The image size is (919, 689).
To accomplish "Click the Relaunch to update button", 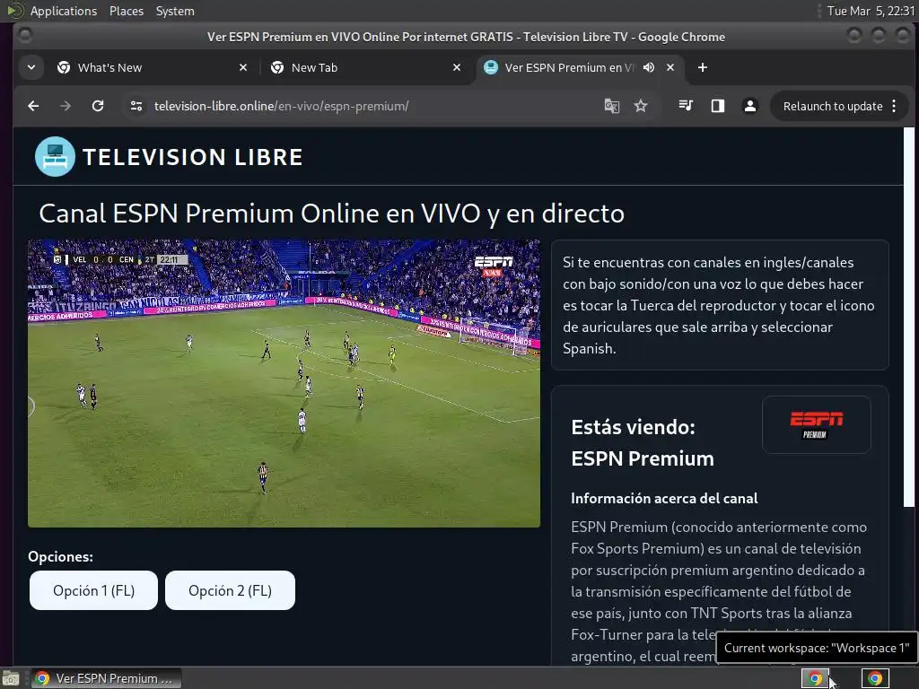I will pyautogui.click(x=832, y=106).
